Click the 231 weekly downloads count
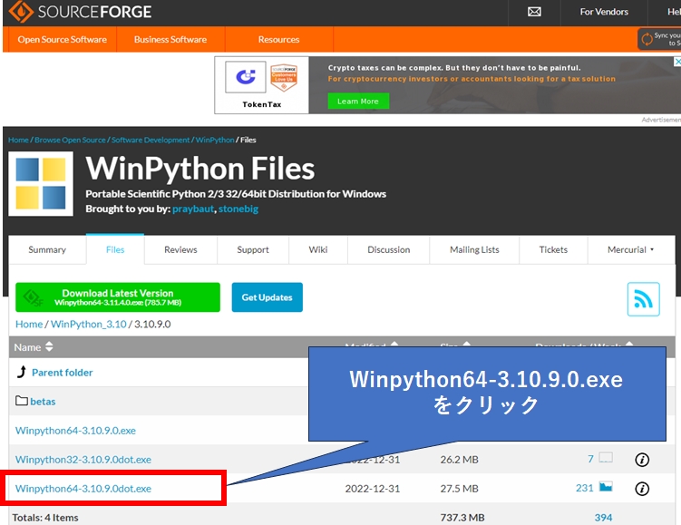 (585, 488)
